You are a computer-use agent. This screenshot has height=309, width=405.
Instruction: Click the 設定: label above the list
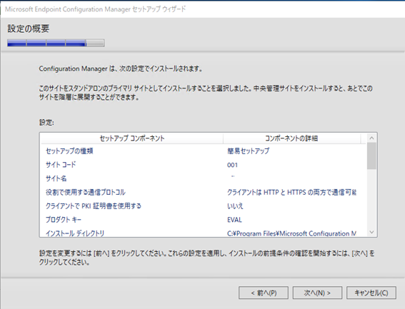[46, 122]
